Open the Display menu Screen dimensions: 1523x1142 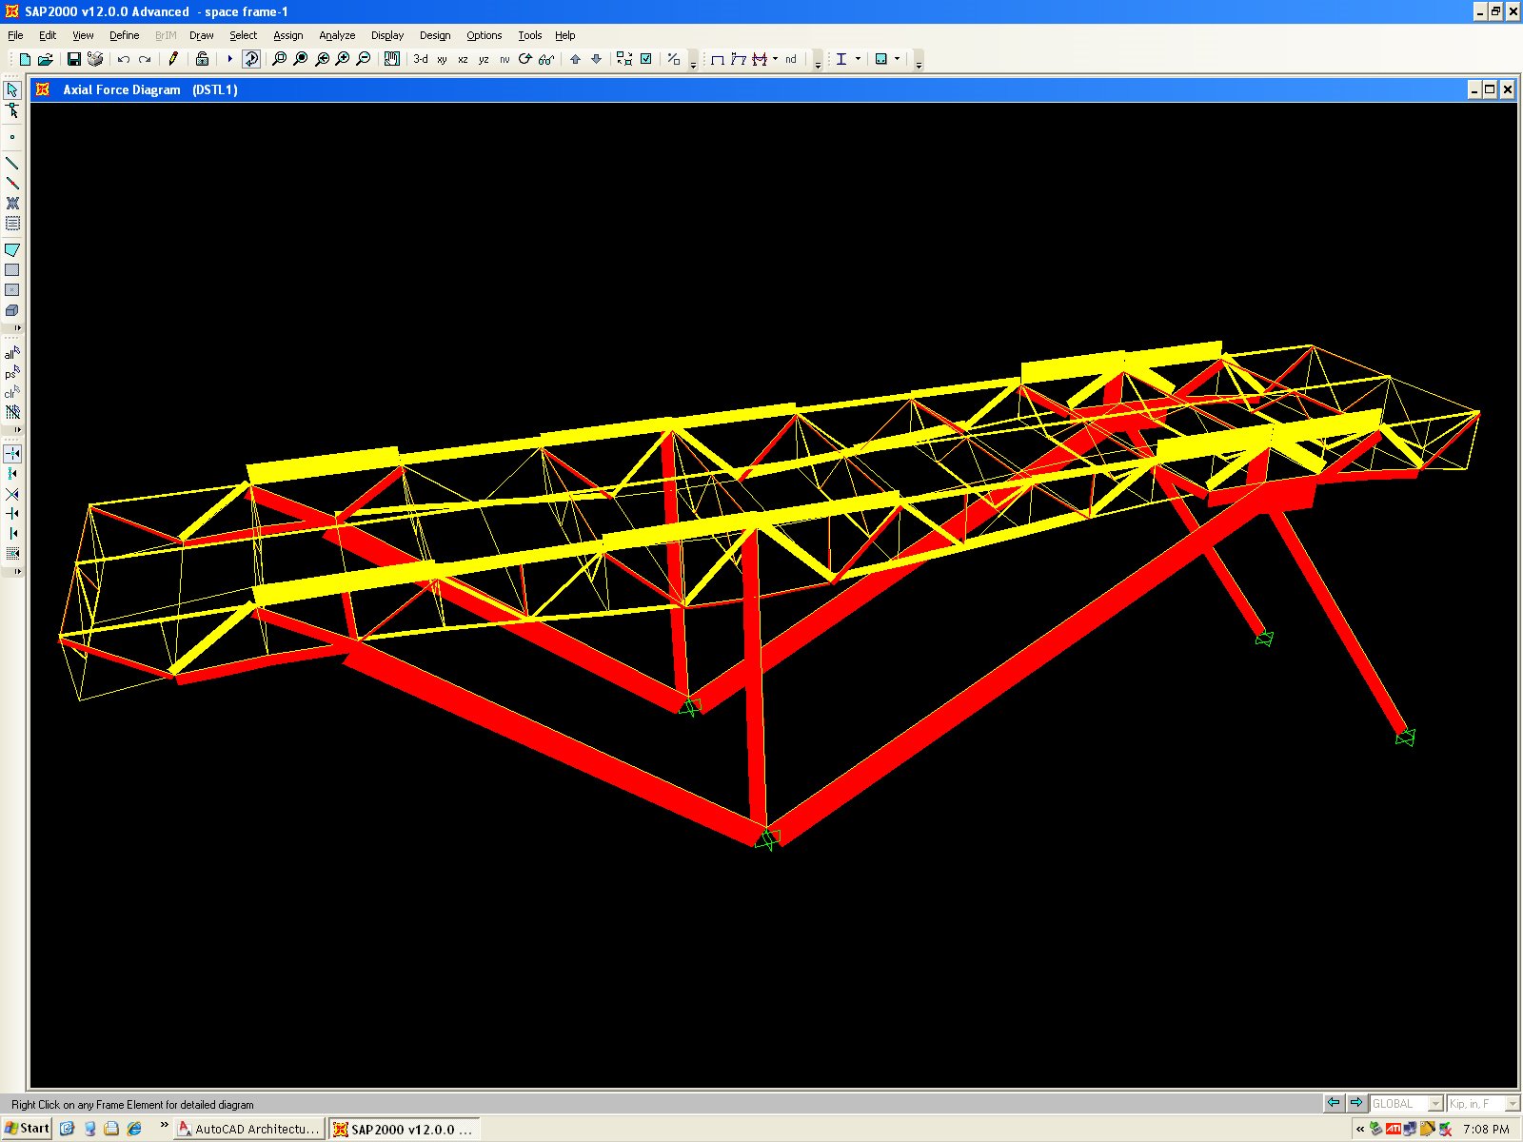point(387,35)
